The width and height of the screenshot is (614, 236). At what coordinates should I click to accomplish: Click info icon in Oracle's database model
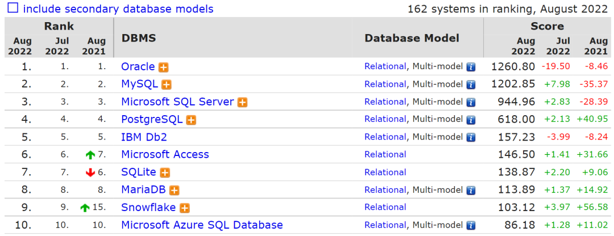click(x=471, y=67)
